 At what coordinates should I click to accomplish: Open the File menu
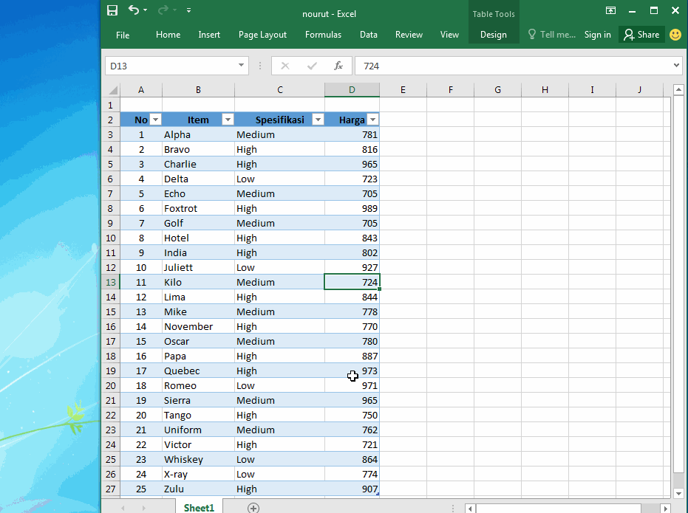tap(122, 34)
